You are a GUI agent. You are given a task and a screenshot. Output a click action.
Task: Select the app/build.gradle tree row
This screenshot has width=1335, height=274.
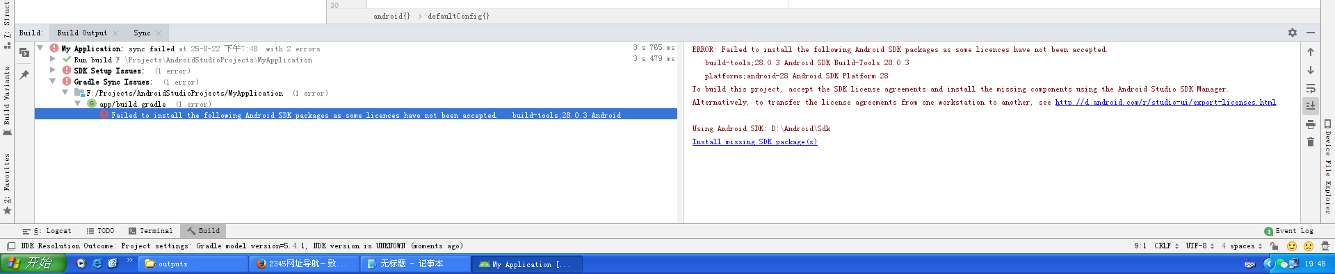pos(356,104)
